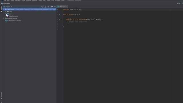
Task: Fold the main method block
Action: pos(62,19)
